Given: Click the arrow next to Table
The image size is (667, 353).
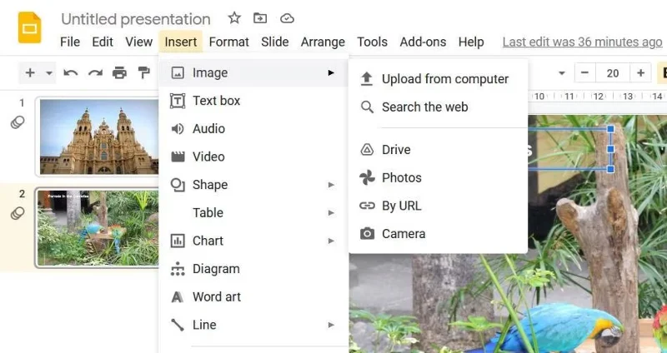Looking at the screenshot, I should 331,213.
